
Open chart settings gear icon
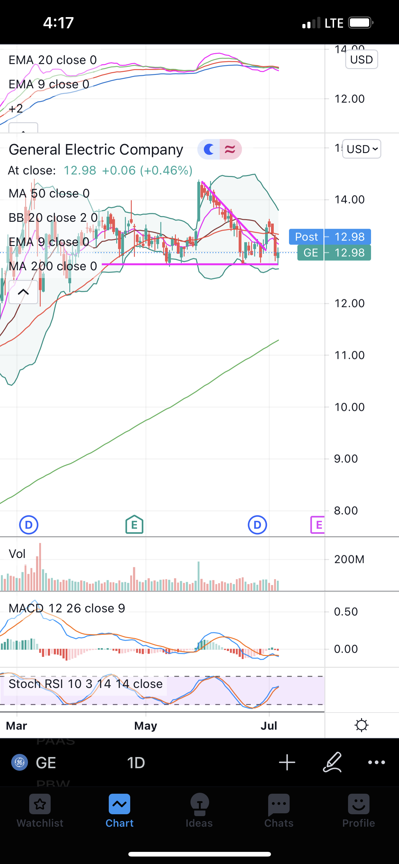pos(361,725)
